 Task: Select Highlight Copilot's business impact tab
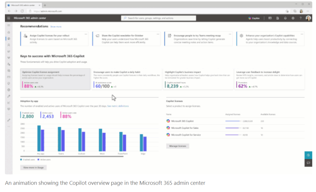click(198, 79)
